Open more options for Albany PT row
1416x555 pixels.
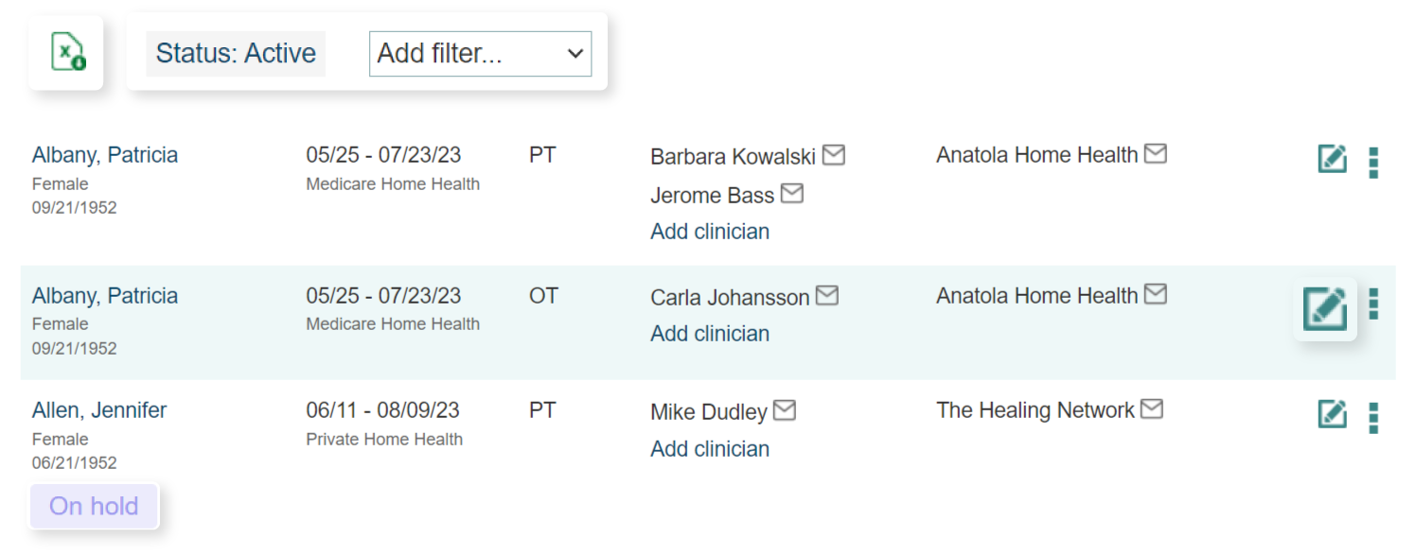point(1373,163)
